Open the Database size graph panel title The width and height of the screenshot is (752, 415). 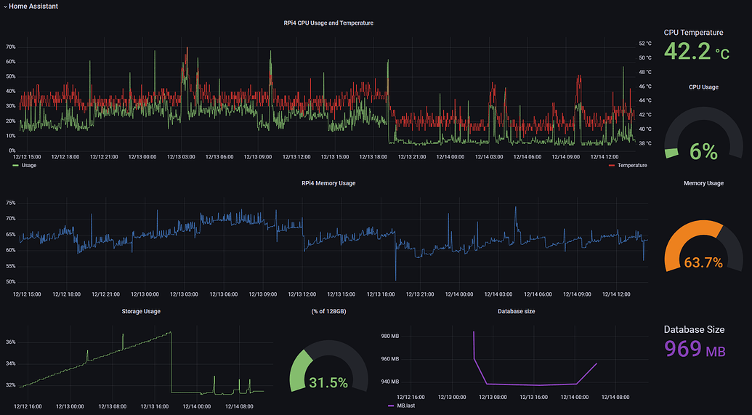click(x=516, y=311)
